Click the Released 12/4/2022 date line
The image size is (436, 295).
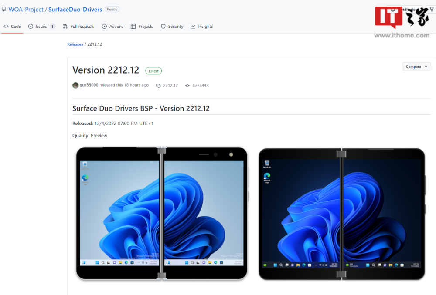[113, 124]
